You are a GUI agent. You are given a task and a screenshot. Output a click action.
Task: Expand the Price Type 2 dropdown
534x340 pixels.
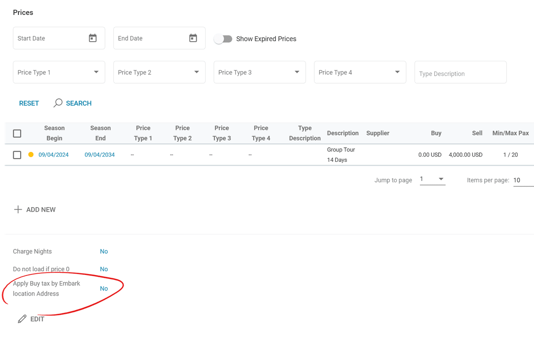point(159,72)
